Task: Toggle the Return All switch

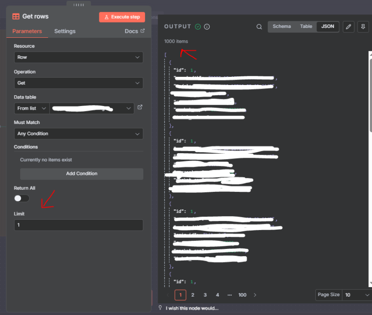Action: (22, 198)
